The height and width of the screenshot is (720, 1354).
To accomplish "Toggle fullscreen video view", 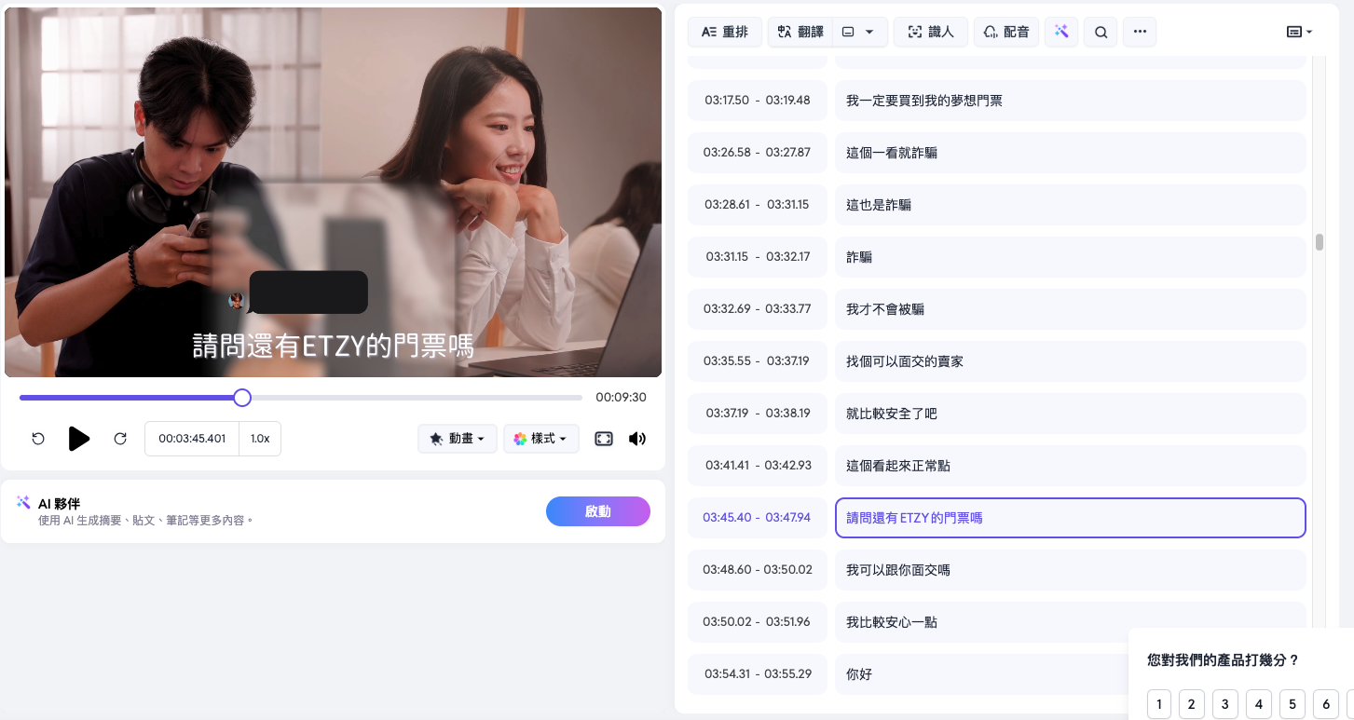I will pos(604,439).
